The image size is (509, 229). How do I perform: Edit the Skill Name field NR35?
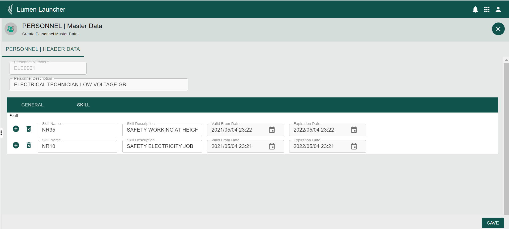coord(78,130)
